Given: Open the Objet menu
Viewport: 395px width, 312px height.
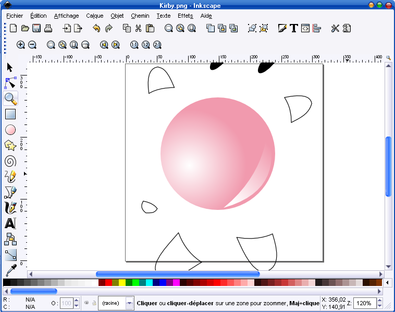Looking at the screenshot, I should (117, 16).
